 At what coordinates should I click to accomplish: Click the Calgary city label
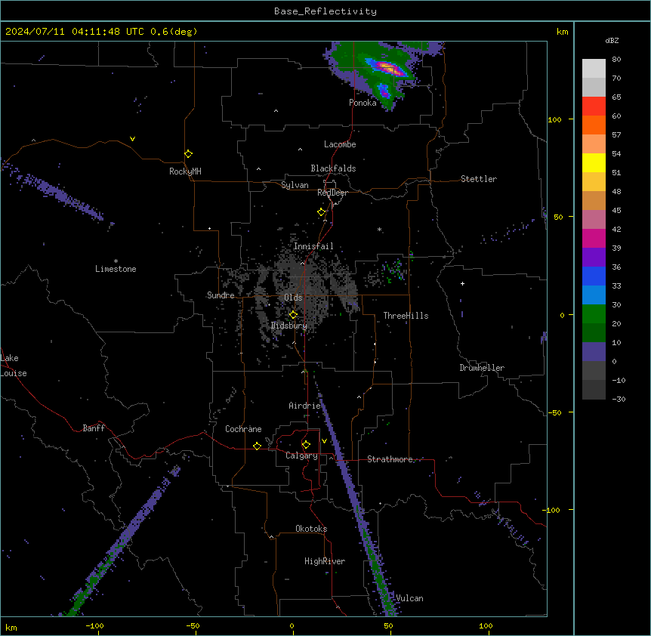point(301,455)
